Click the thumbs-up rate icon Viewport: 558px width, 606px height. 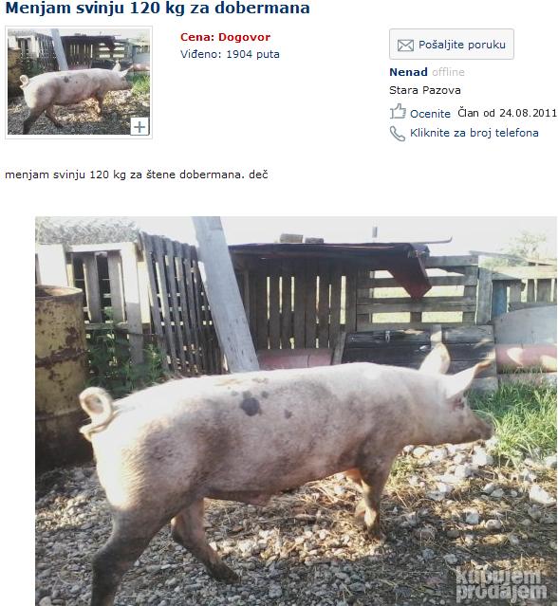point(398,112)
